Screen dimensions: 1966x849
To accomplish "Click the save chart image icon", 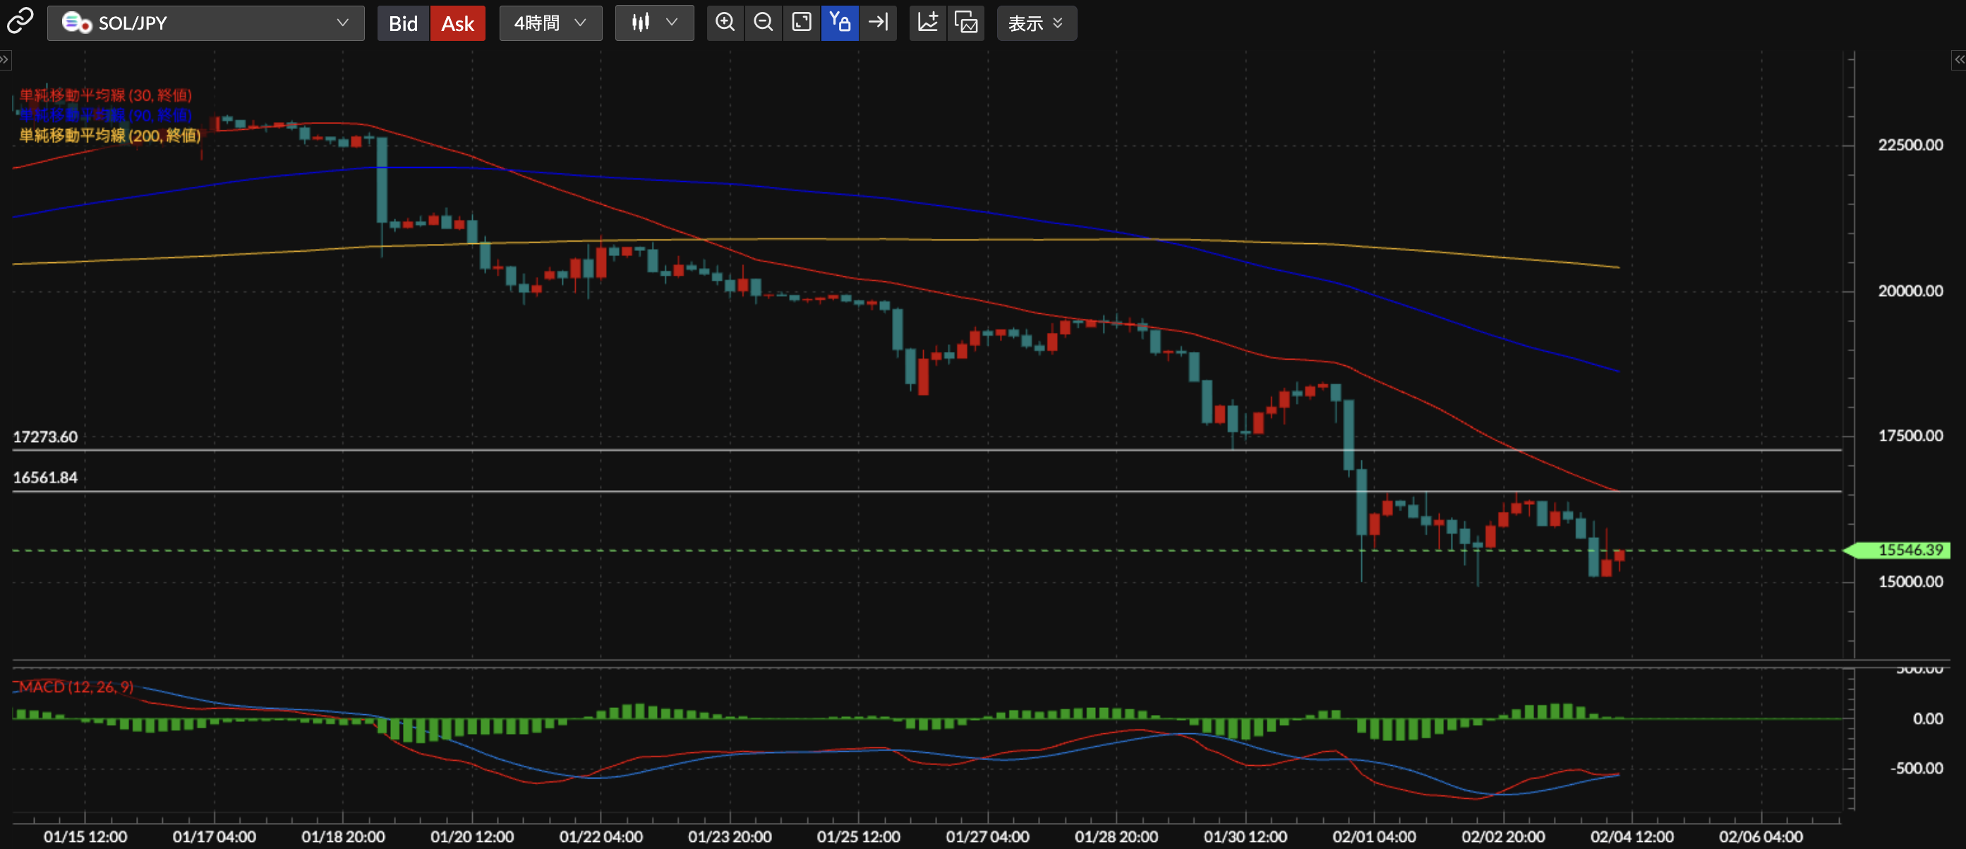I will tap(965, 22).
